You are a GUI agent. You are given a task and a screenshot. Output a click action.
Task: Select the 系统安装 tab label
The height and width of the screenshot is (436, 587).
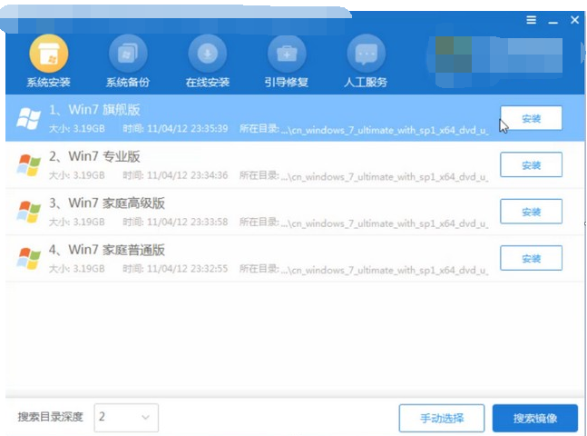click(49, 82)
